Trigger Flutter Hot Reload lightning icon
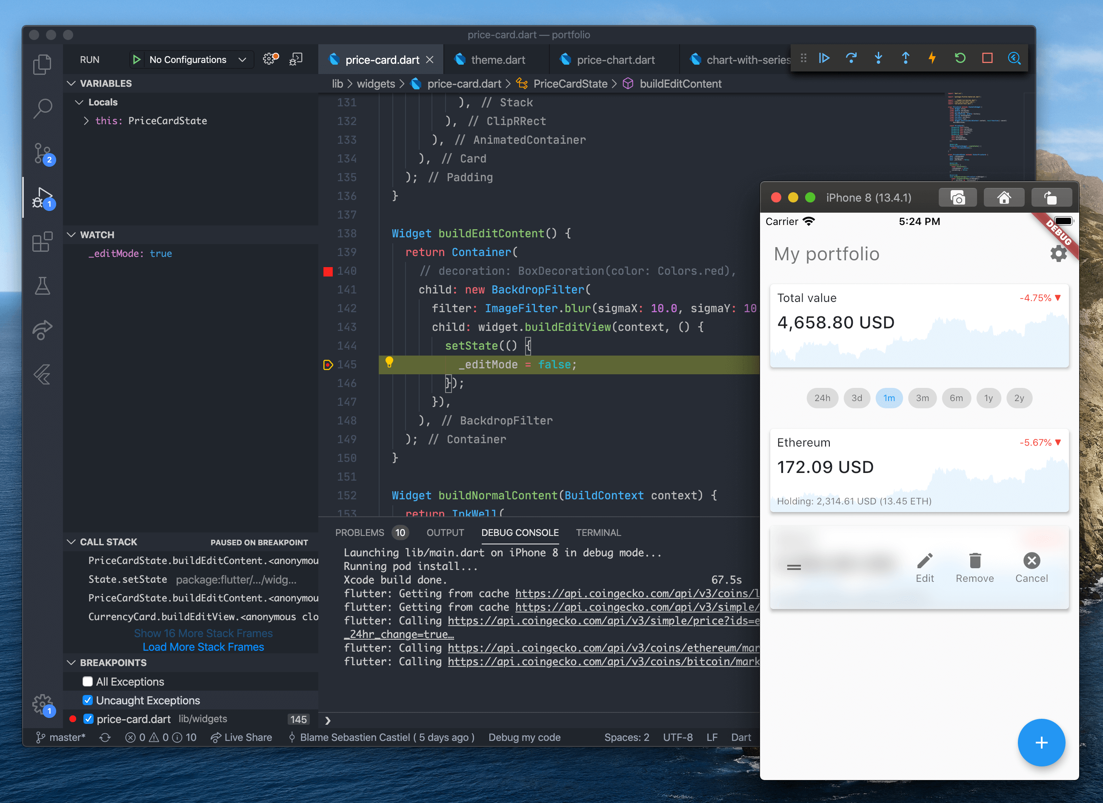This screenshot has height=803, width=1103. pyautogui.click(x=932, y=58)
